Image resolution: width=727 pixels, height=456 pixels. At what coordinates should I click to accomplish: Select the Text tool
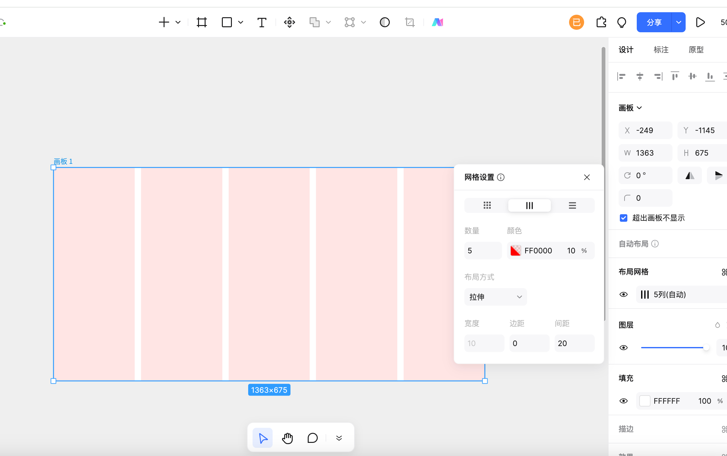pos(262,22)
